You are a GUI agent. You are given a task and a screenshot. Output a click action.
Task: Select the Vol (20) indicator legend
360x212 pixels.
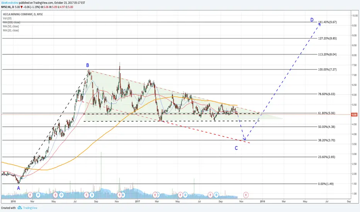pyautogui.click(x=7, y=19)
